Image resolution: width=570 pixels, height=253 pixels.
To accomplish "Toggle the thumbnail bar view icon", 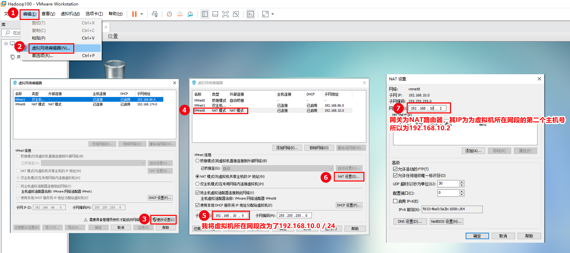I will pos(215,14).
